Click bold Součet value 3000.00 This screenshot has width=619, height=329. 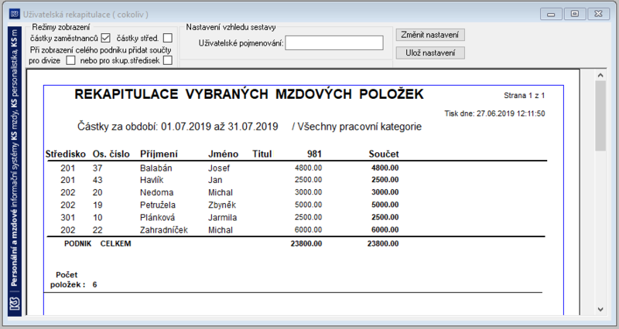(x=385, y=192)
